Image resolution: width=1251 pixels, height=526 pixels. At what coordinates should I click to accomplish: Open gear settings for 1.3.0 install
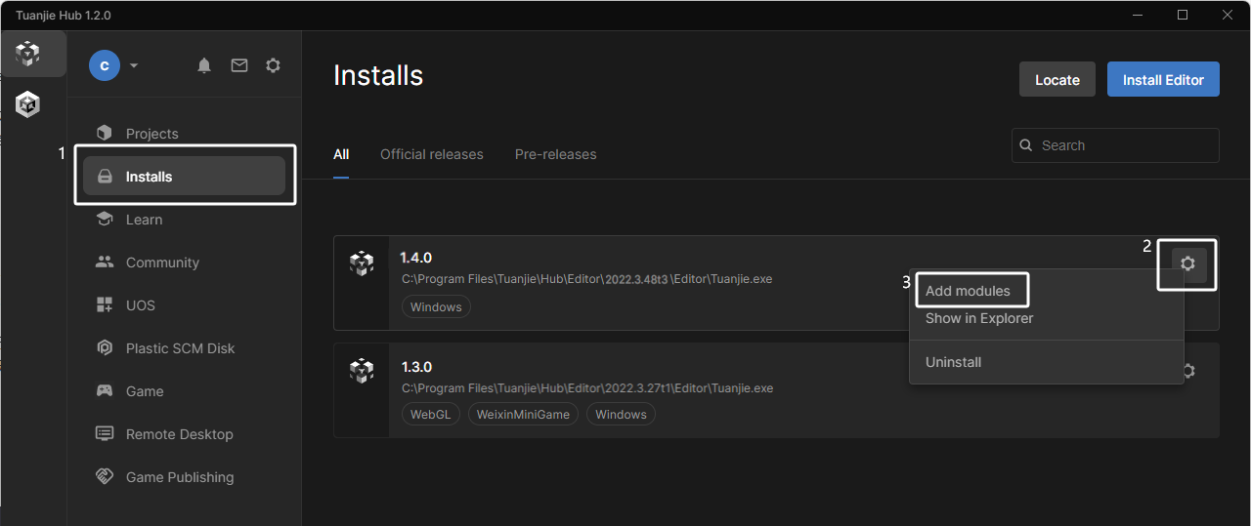pyautogui.click(x=1188, y=371)
